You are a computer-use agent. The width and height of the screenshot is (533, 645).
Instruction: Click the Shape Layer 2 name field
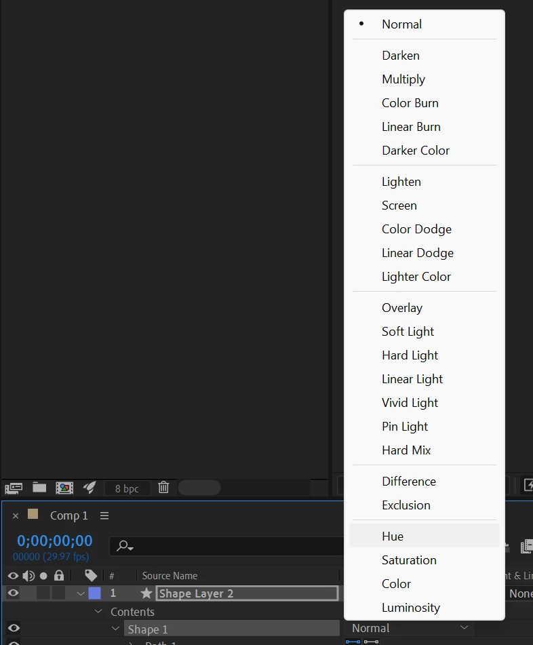pyautogui.click(x=247, y=593)
